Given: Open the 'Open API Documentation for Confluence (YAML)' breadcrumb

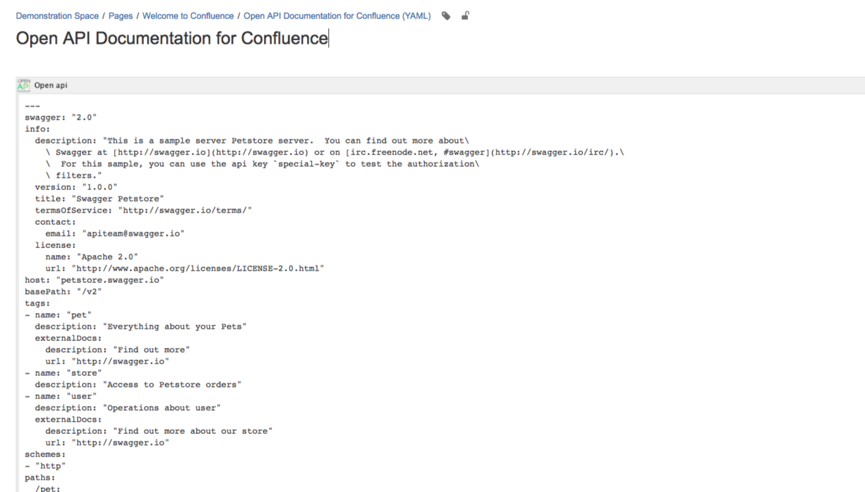Looking at the screenshot, I should click(x=337, y=16).
